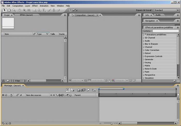Image resolution: width=181 pixels, height=126 pixels.
Task: Open project flowchart view icon
Action: point(65,38)
